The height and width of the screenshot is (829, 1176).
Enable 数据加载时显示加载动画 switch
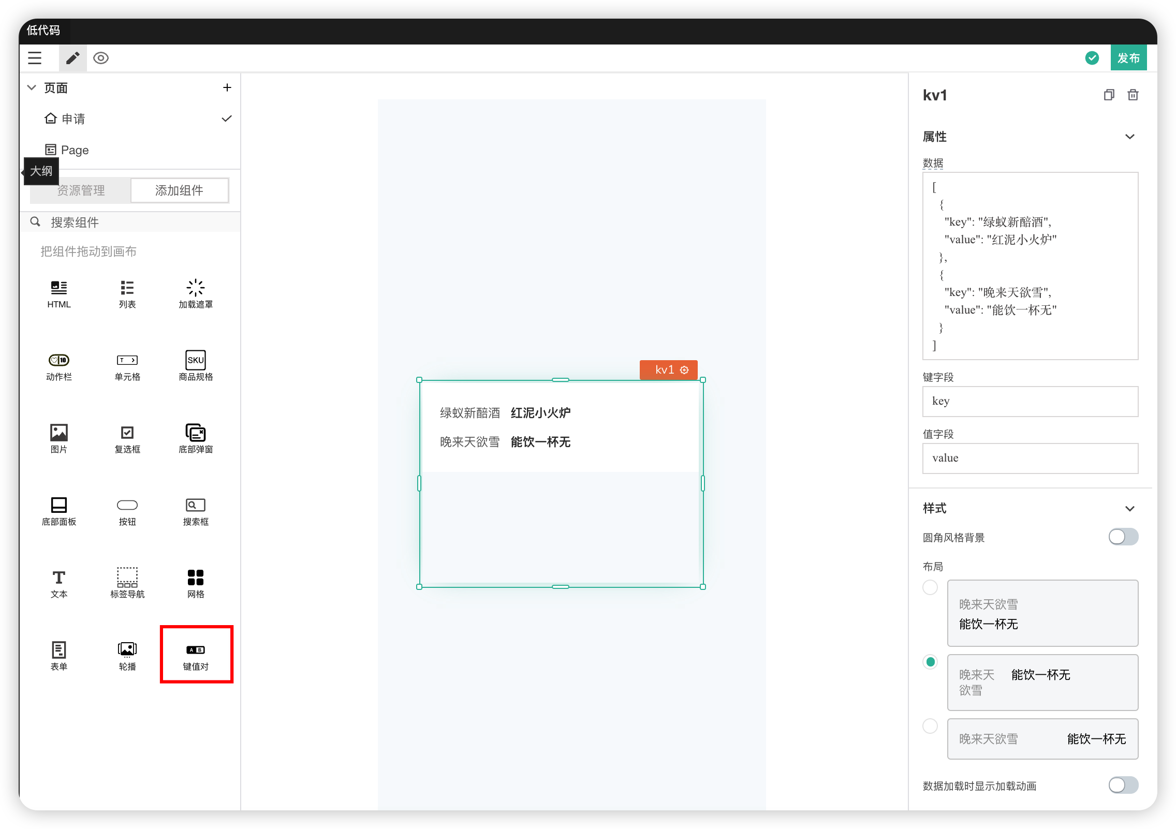pyautogui.click(x=1123, y=785)
